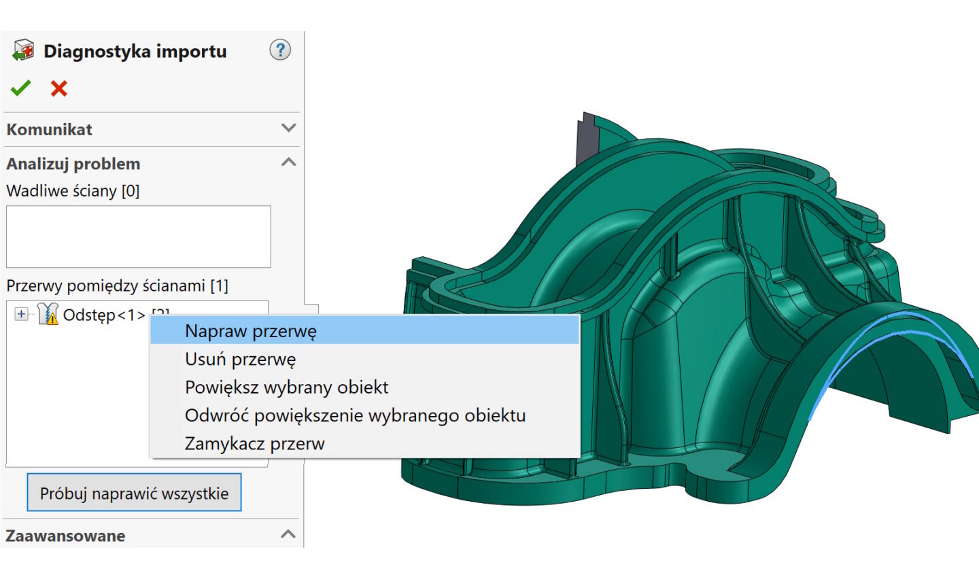This screenshot has width=979, height=569.
Task: Collapse the Analizuj problem section
Action: tap(288, 163)
